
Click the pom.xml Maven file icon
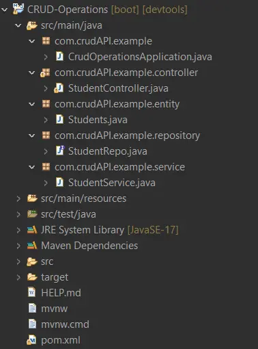(31, 340)
